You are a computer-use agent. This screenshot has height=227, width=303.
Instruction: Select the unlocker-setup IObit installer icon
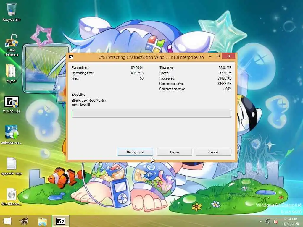12,135
